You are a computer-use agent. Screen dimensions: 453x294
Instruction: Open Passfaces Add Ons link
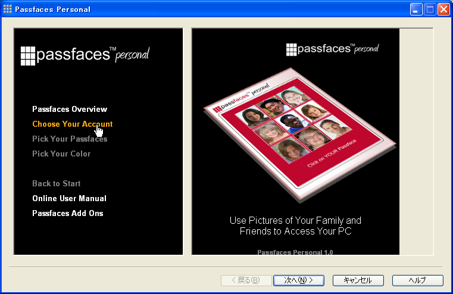point(68,214)
